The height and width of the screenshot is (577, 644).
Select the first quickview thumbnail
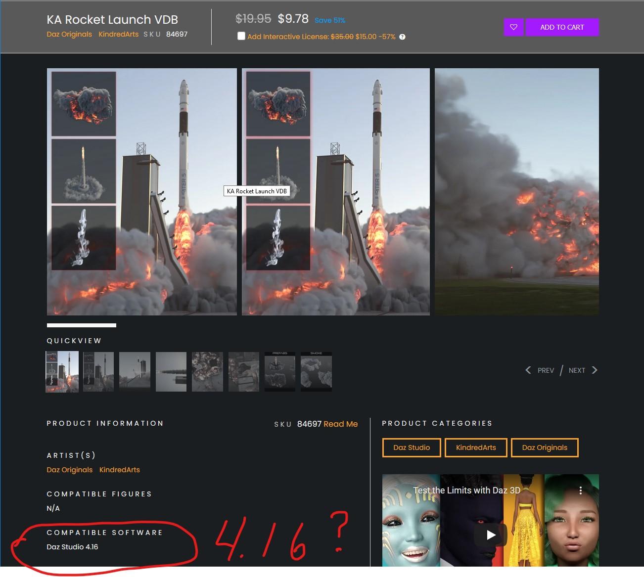pyautogui.click(x=62, y=372)
